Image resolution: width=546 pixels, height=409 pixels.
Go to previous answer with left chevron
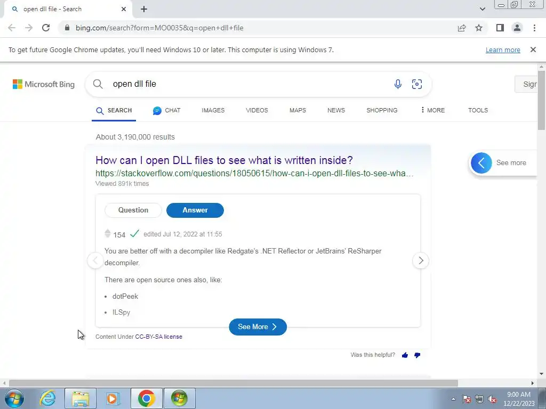point(95,260)
